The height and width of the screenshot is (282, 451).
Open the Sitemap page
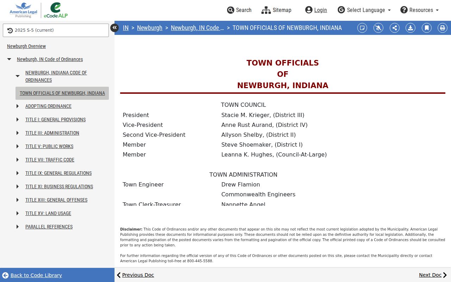point(276,10)
